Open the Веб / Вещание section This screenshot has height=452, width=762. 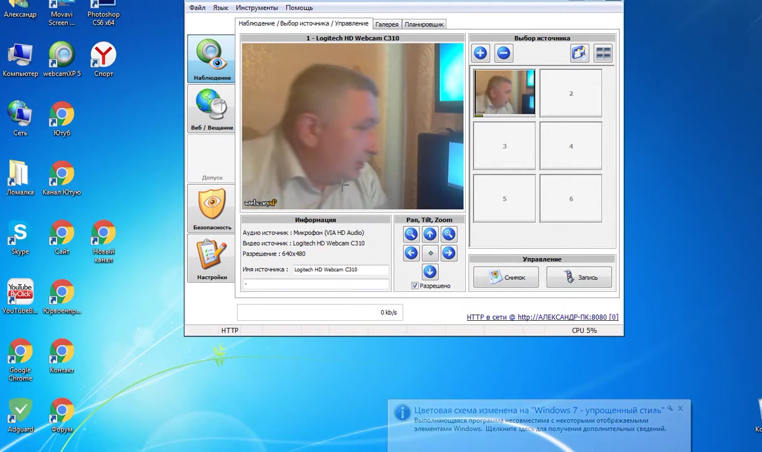212,110
